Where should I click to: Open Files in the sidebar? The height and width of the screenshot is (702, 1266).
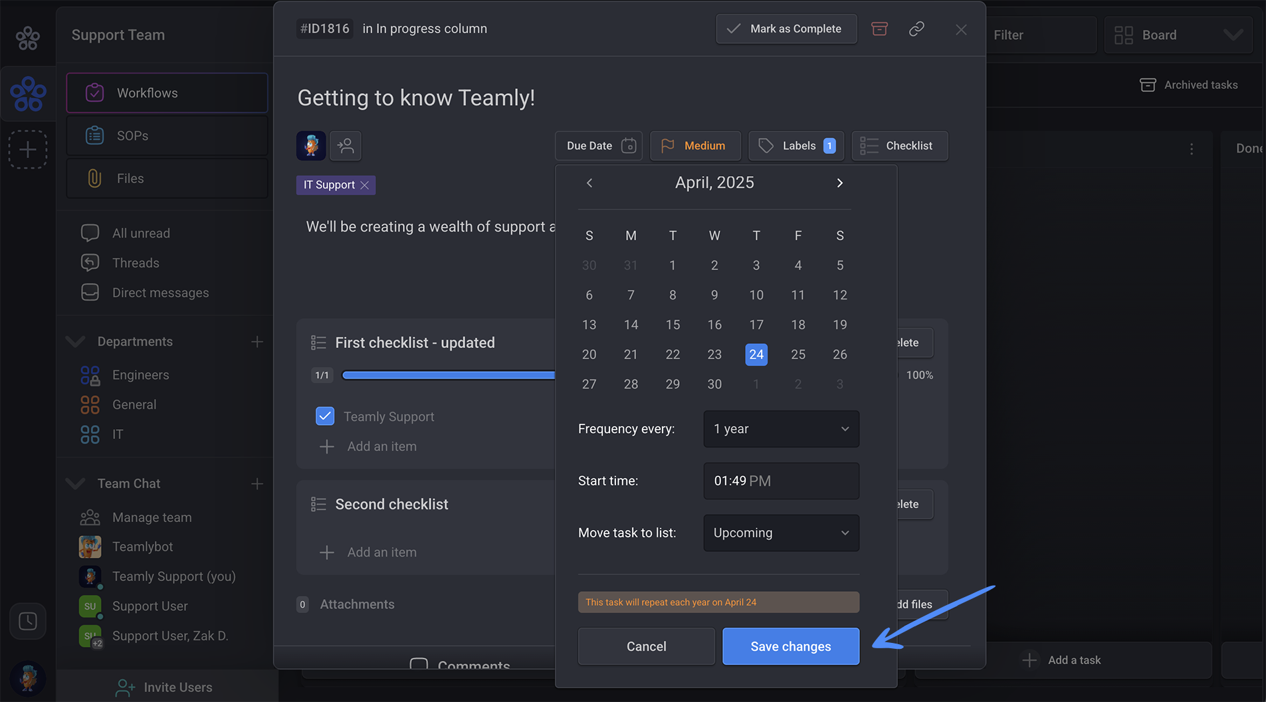pyautogui.click(x=167, y=179)
